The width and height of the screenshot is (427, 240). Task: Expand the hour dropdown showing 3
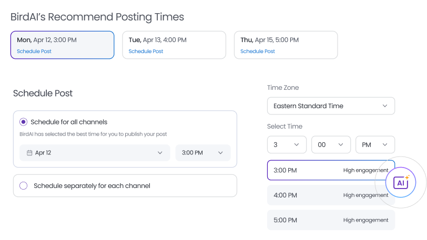click(x=287, y=144)
